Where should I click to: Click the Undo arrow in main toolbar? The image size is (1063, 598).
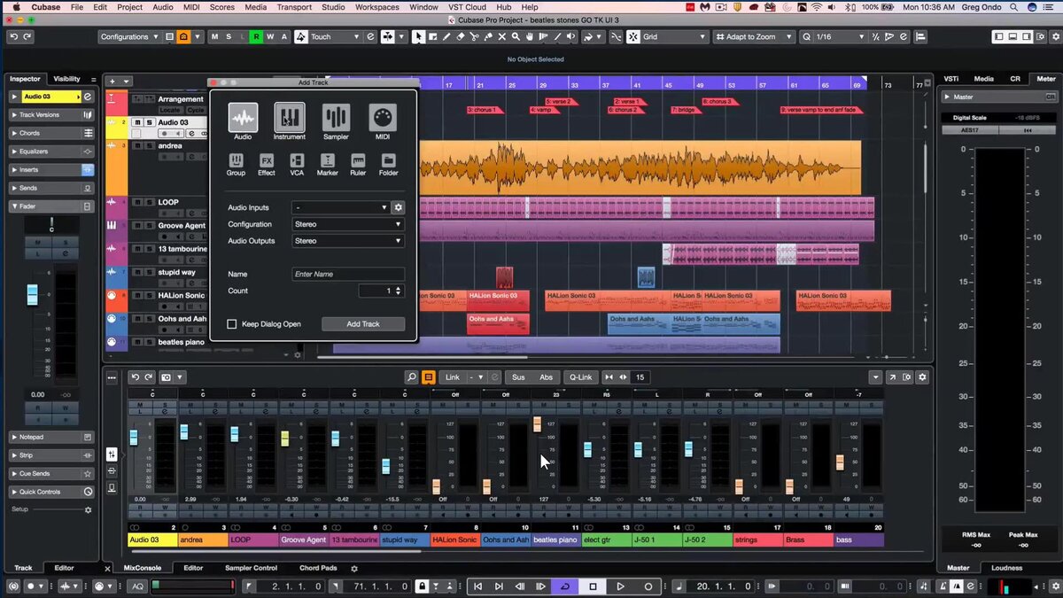coord(13,37)
